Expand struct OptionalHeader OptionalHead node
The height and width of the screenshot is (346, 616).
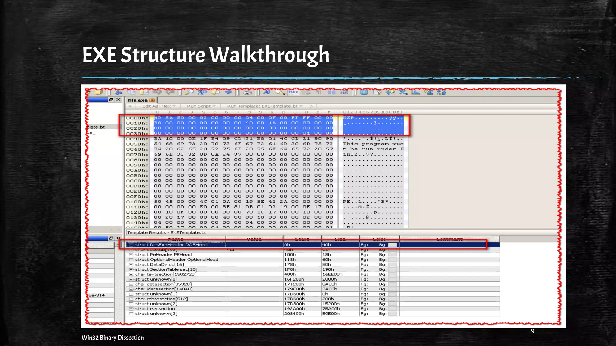[x=131, y=259]
